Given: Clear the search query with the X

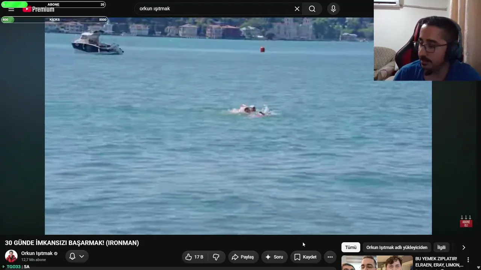Looking at the screenshot, I should (x=297, y=9).
